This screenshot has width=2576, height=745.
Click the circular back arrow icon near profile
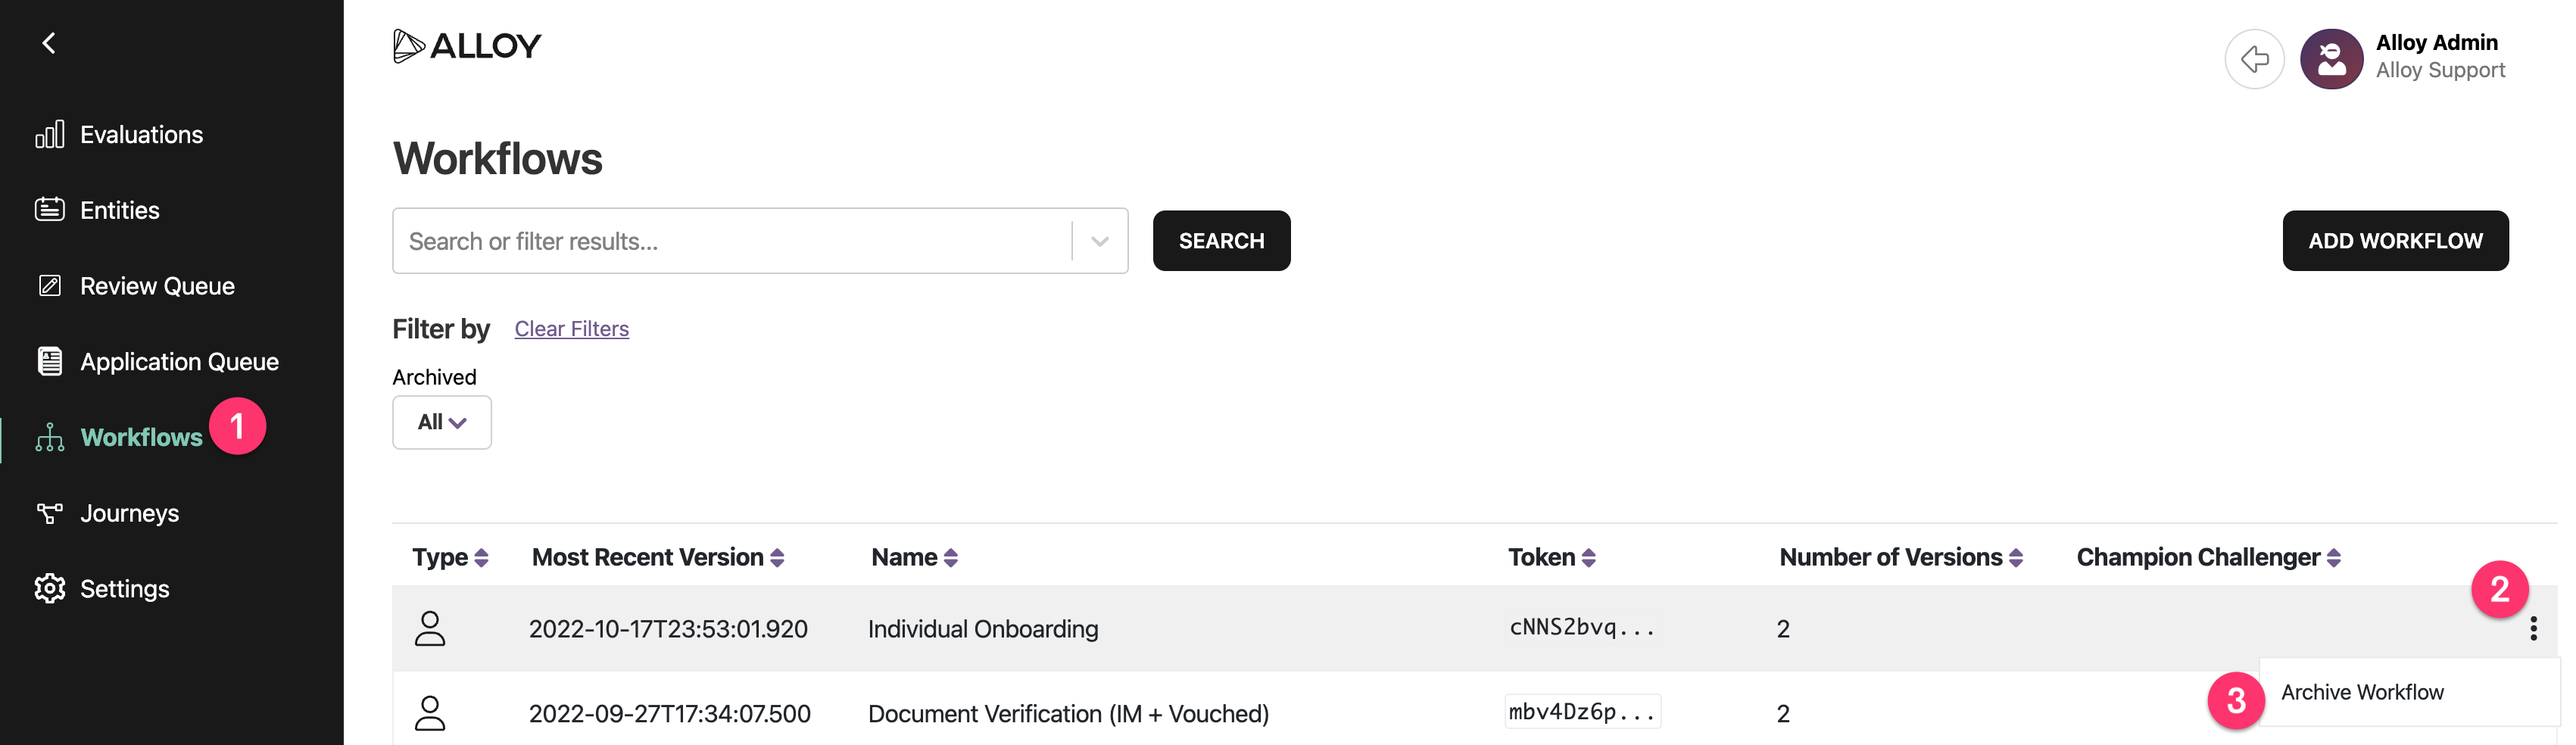tap(2253, 59)
